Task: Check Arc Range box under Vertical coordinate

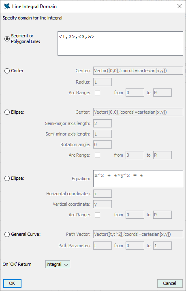Action: pos(97,215)
